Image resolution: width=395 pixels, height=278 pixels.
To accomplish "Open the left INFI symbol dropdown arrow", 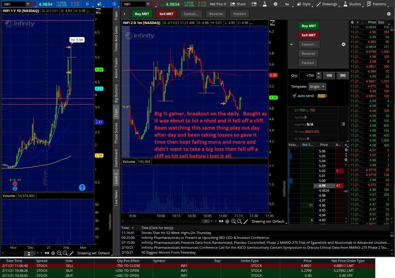I will tap(28, 4).
